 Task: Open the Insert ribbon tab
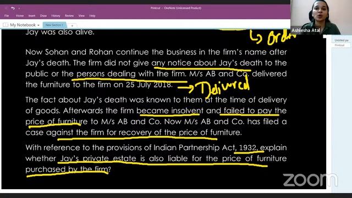pos(32,16)
